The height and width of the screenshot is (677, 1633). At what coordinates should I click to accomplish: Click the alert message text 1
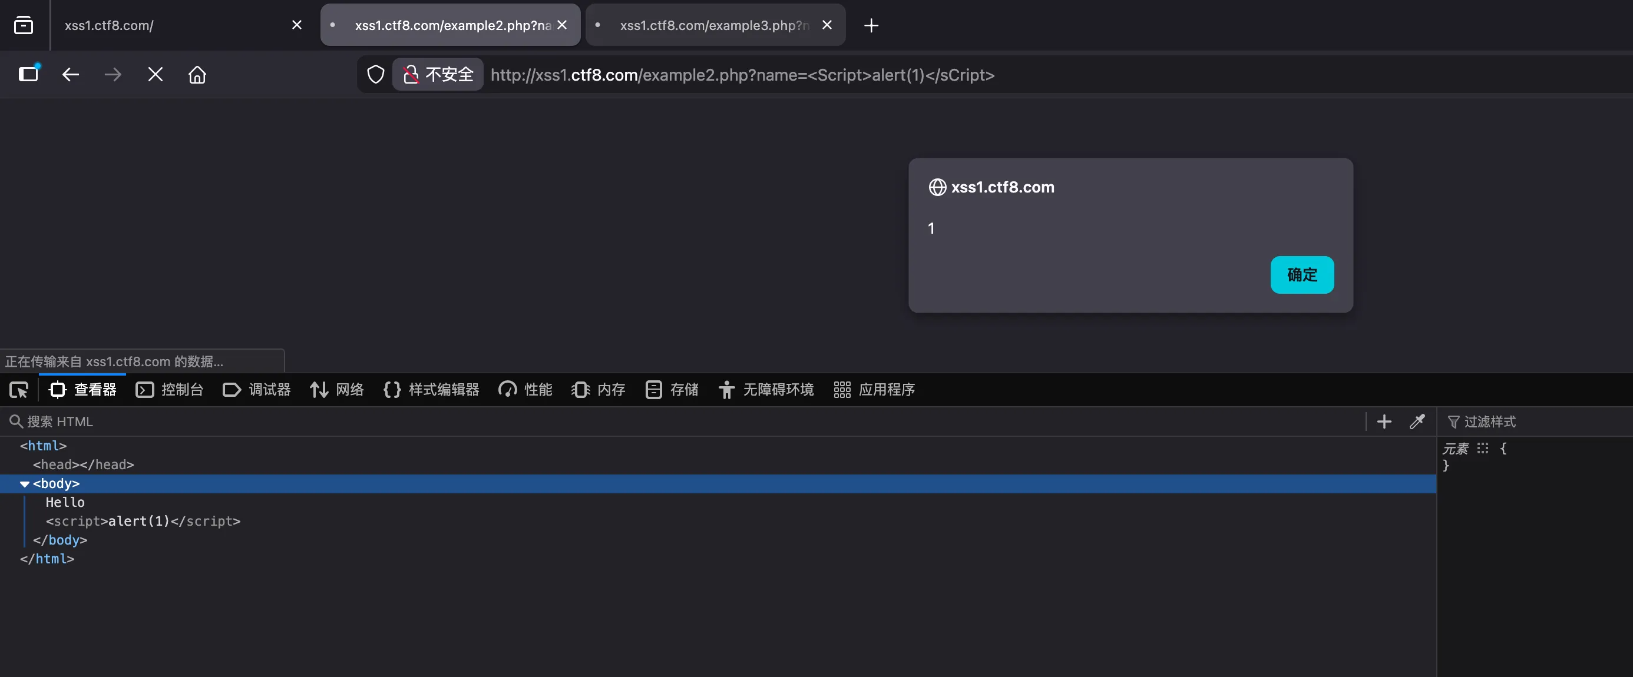coord(931,228)
